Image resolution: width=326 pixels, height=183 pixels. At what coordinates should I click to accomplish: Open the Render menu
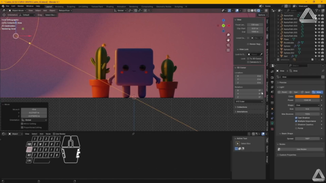point(20,6)
